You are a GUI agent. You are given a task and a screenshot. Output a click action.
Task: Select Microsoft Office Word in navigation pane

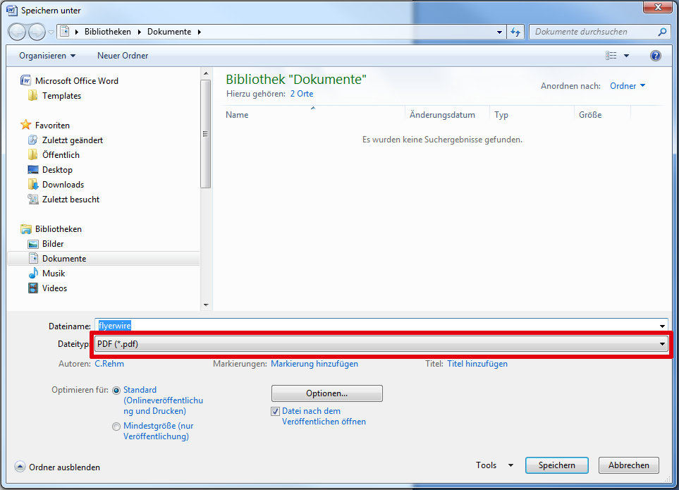click(x=76, y=80)
